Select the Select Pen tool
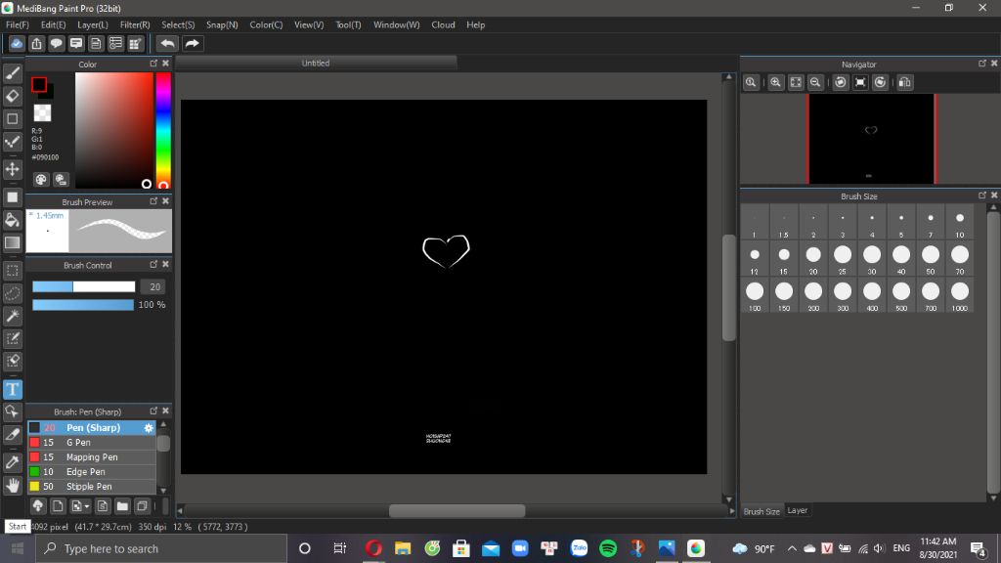The height and width of the screenshot is (563, 1001). pos(12,338)
